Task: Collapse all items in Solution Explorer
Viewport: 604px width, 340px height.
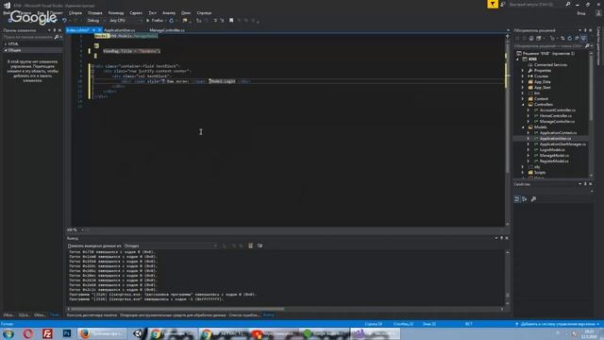Action: pos(577,38)
